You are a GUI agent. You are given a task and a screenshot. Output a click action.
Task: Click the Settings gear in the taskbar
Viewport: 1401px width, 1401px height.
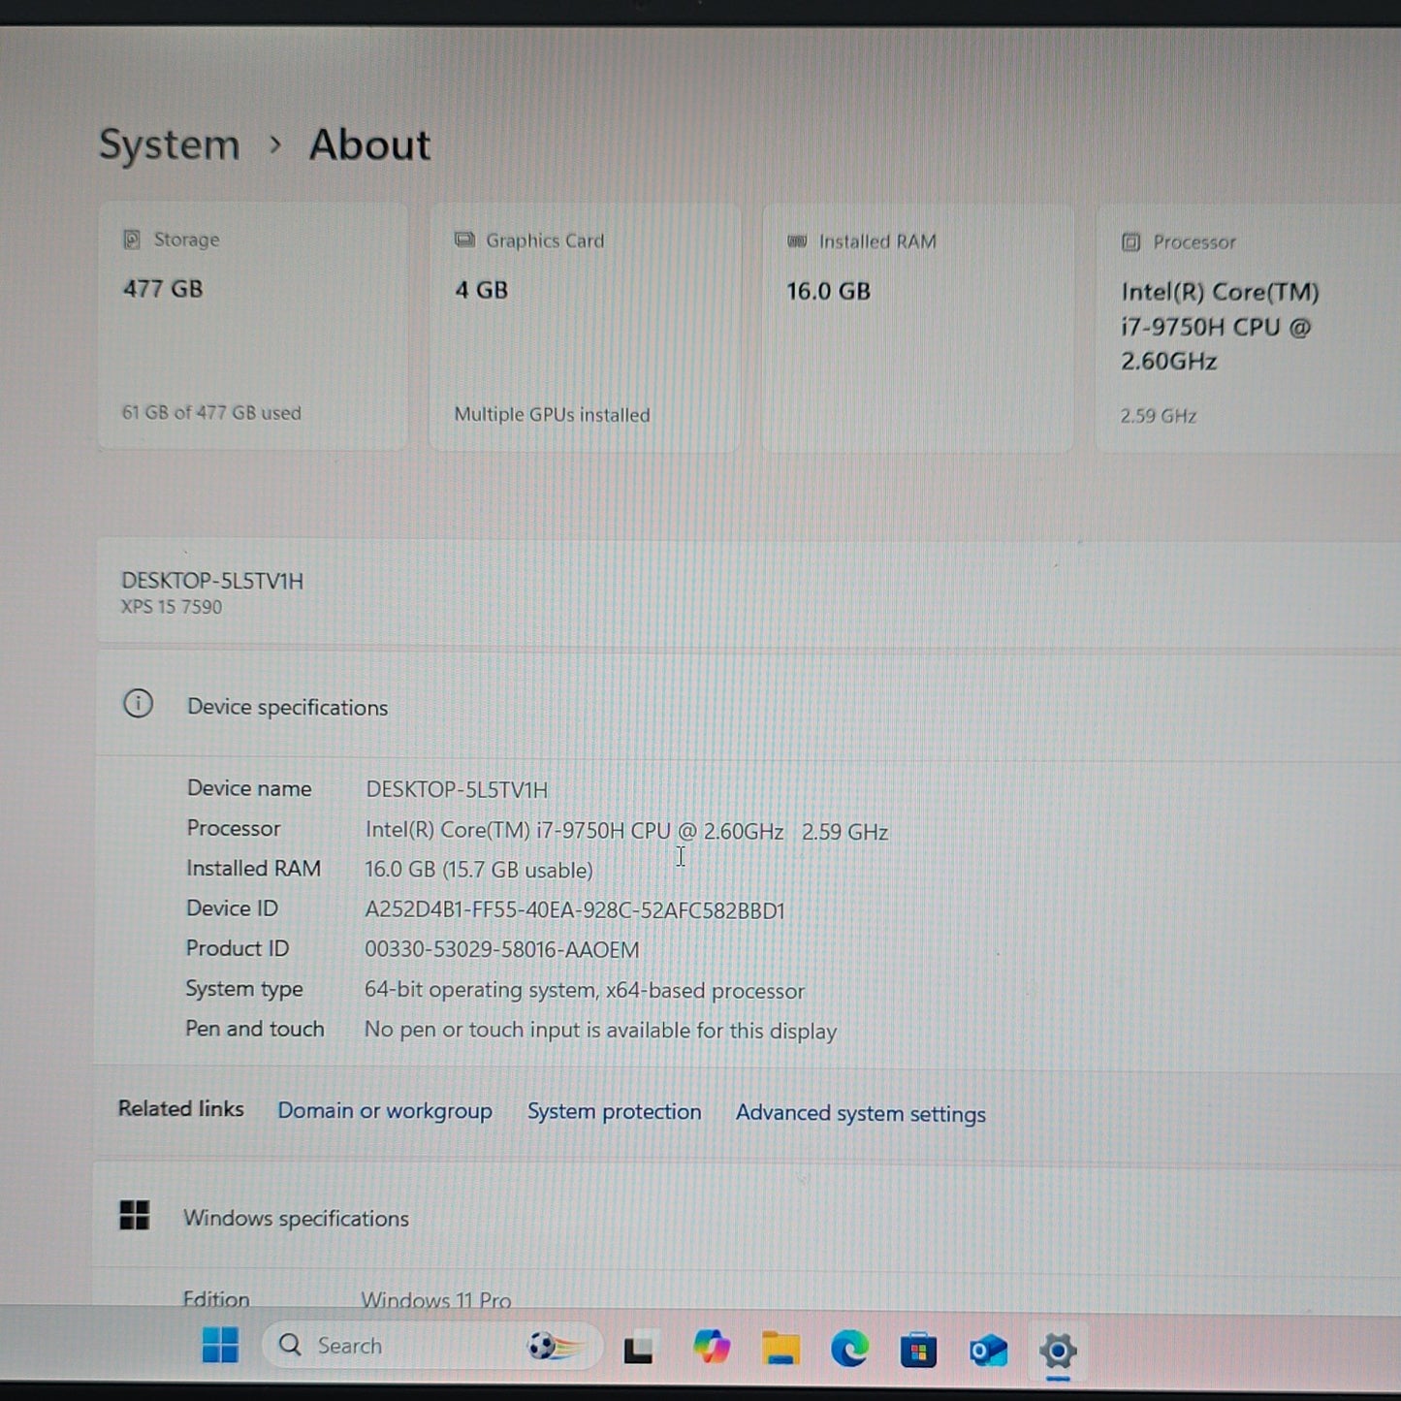[x=1058, y=1351]
